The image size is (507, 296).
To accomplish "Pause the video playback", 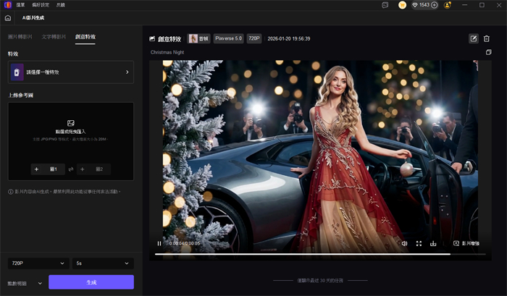I will 159,244.
